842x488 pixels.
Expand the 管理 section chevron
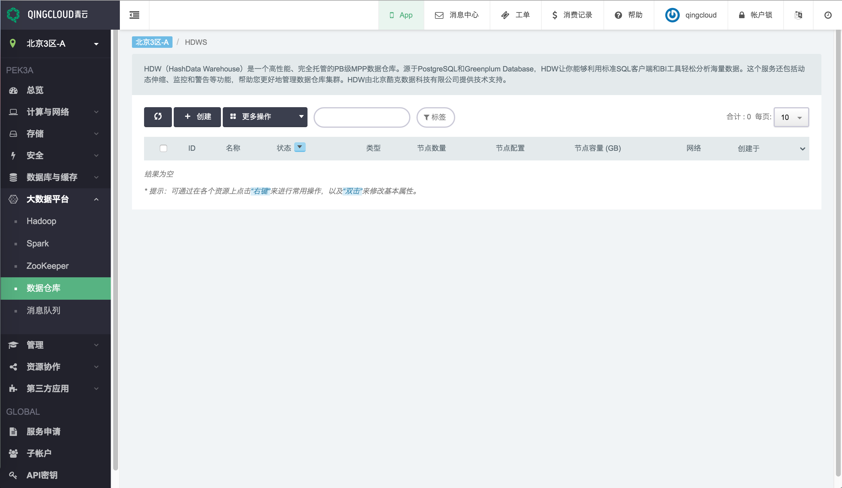pyautogui.click(x=96, y=345)
